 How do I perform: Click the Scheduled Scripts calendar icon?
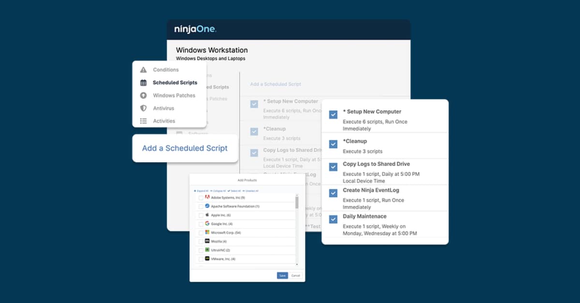point(143,83)
